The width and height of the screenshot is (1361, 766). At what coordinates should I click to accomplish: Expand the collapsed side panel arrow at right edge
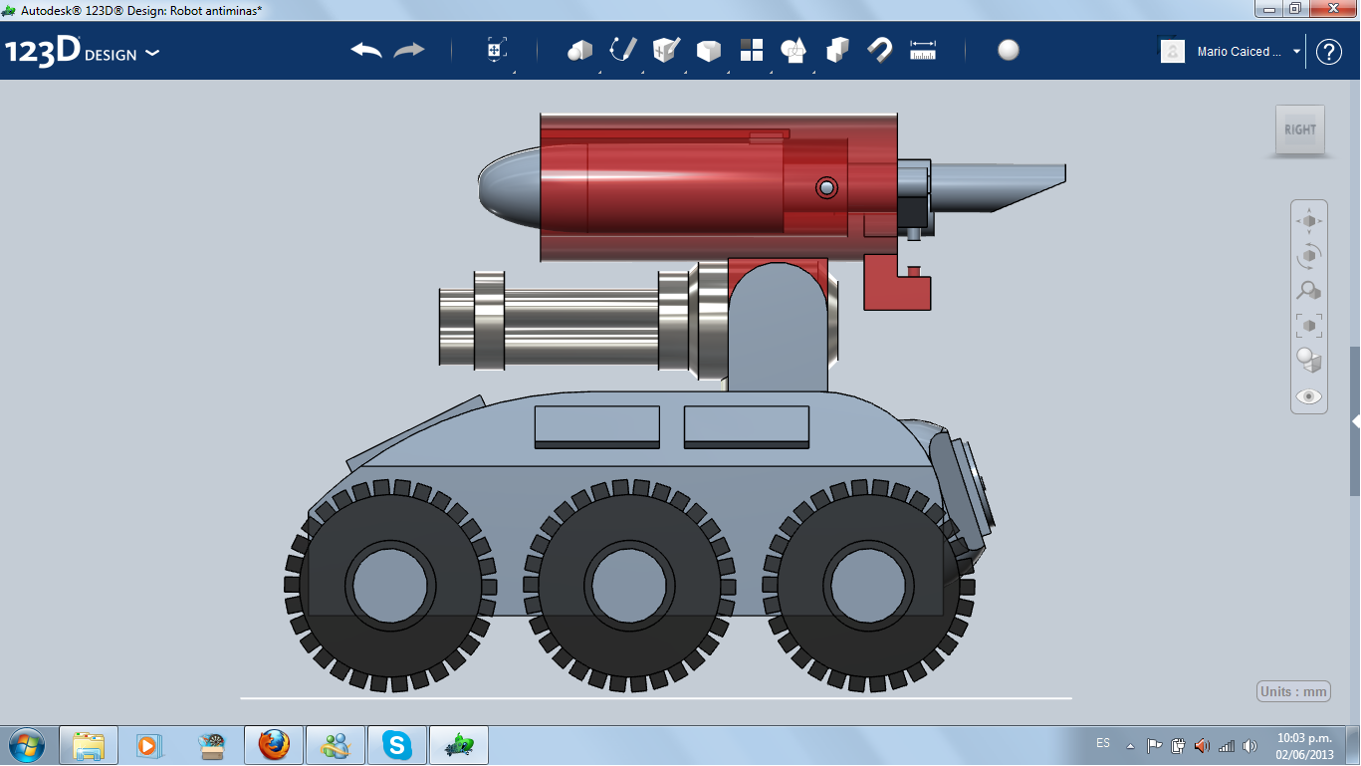(1355, 422)
